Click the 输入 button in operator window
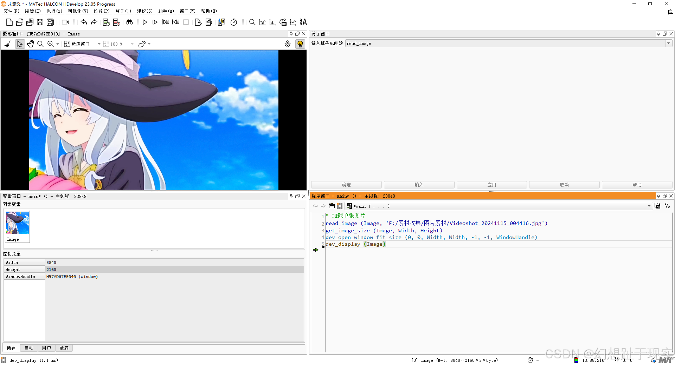675x365 pixels. [419, 185]
